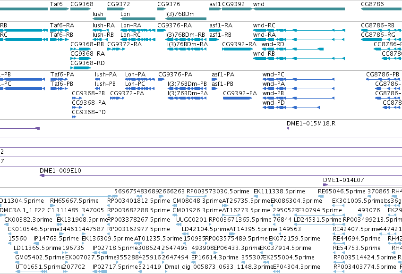Select EST RP003403774.5prime
The width and height of the screenshot is (402, 274).
tap(365, 267)
